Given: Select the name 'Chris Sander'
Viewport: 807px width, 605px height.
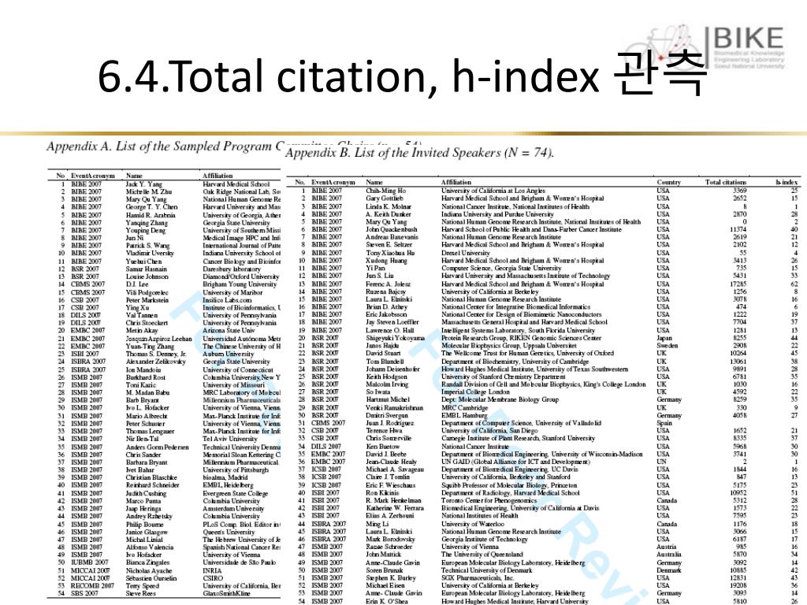Looking at the screenshot, I should point(143,455).
